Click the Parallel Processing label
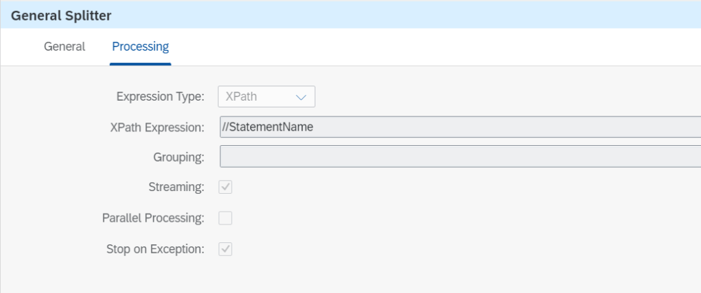The width and height of the screenshot is (701, 293). (x=153, y=218)
